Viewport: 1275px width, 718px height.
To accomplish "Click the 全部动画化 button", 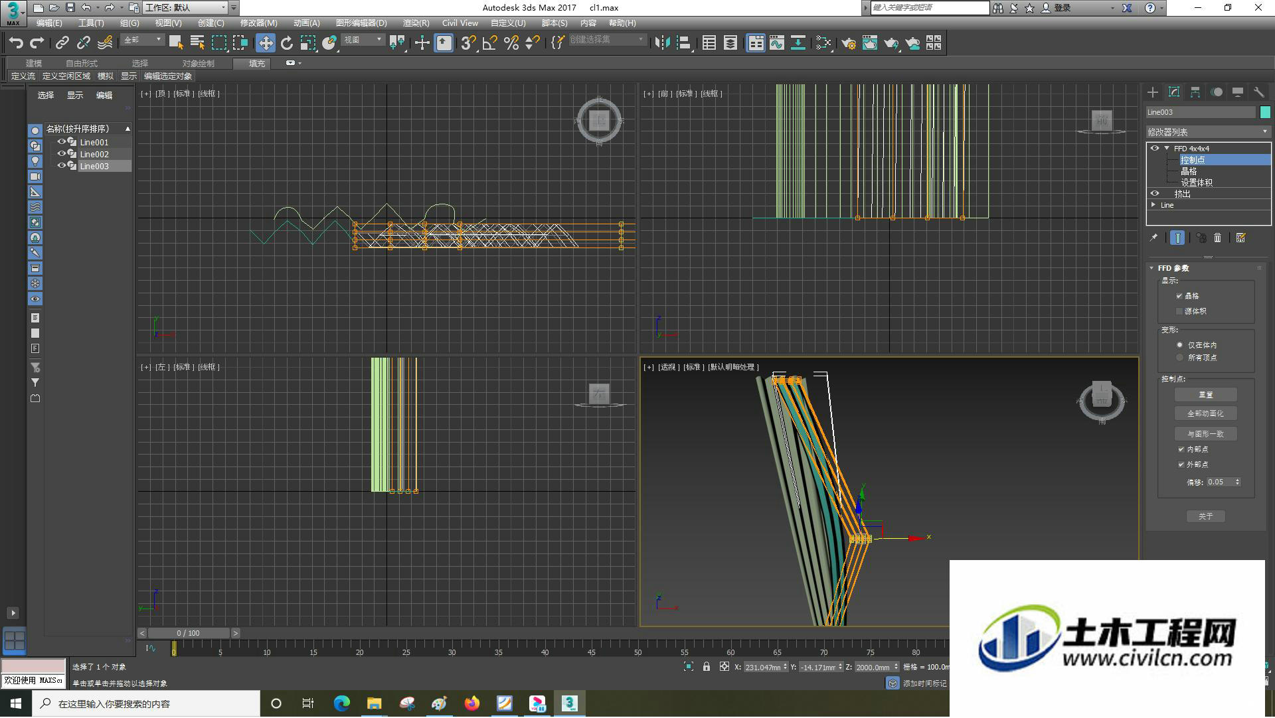I will click(1205, 413).
